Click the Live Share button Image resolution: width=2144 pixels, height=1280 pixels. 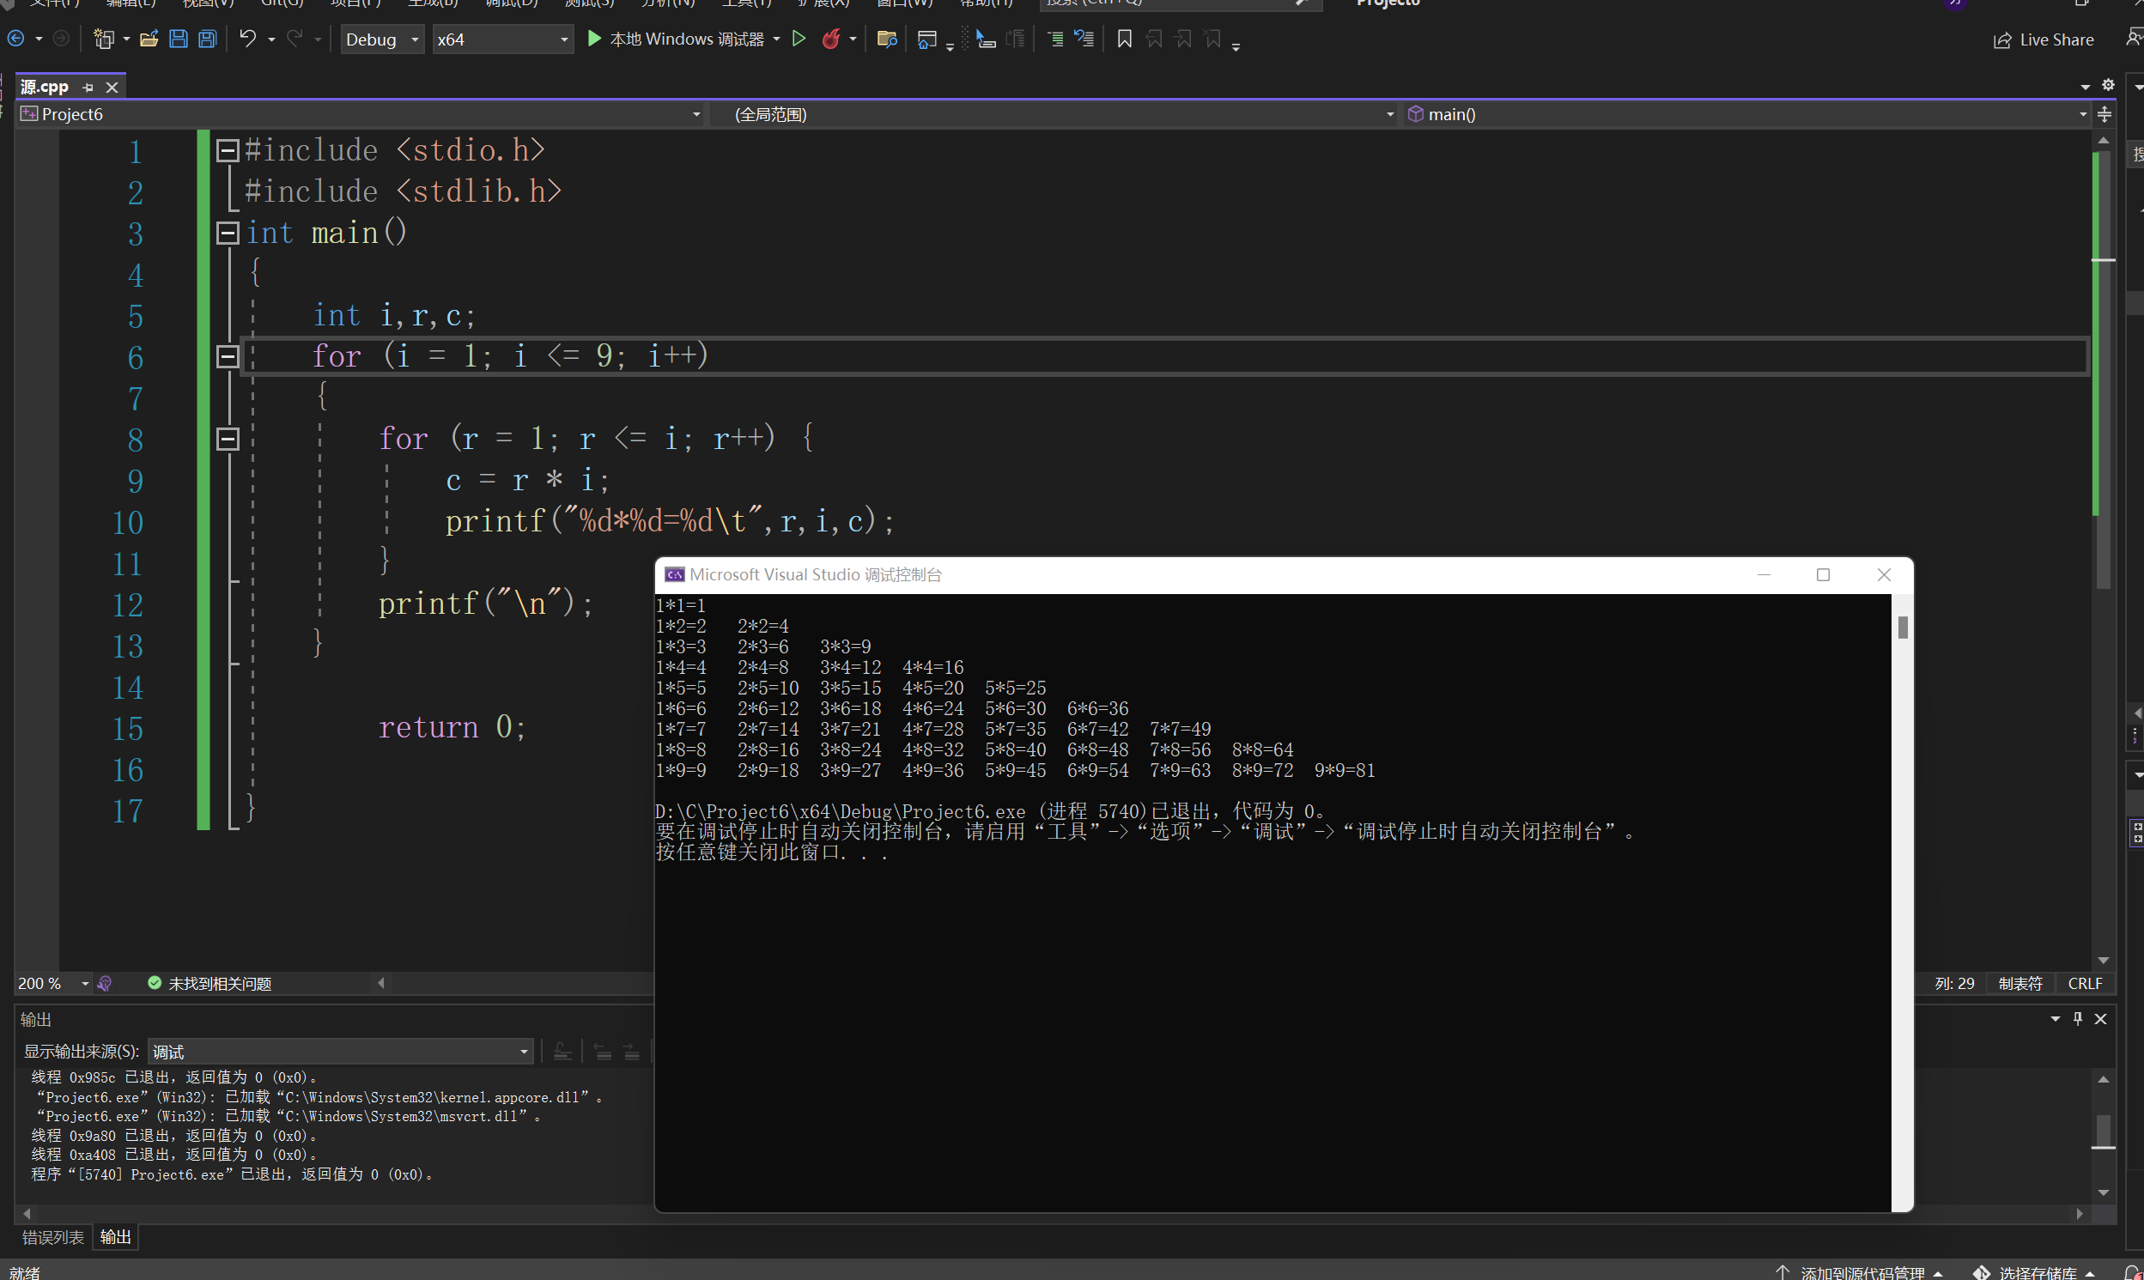(2042, 39)
